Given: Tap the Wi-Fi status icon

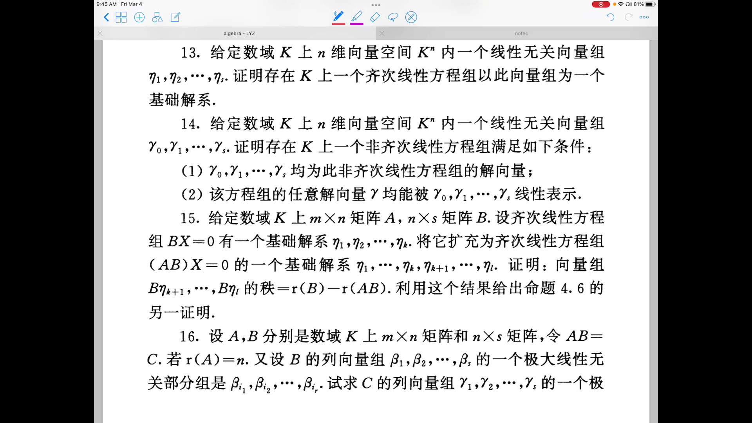Looking at the screenshot, I should coord(621,4).
